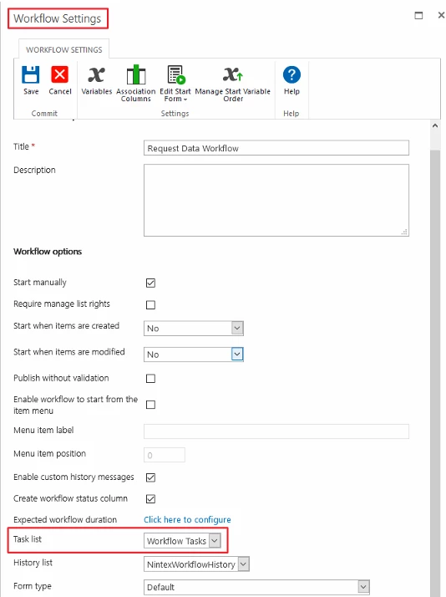Click the Save floppy disk icon
The width and height of the screenshot is (446, 597).
click(x=30, y=74)
